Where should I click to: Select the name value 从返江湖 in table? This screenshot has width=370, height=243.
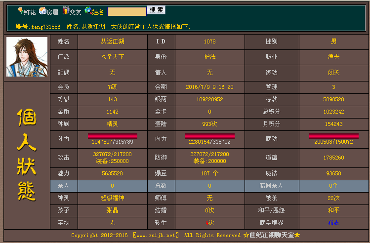pyautogui.click(x=112, y=41)
